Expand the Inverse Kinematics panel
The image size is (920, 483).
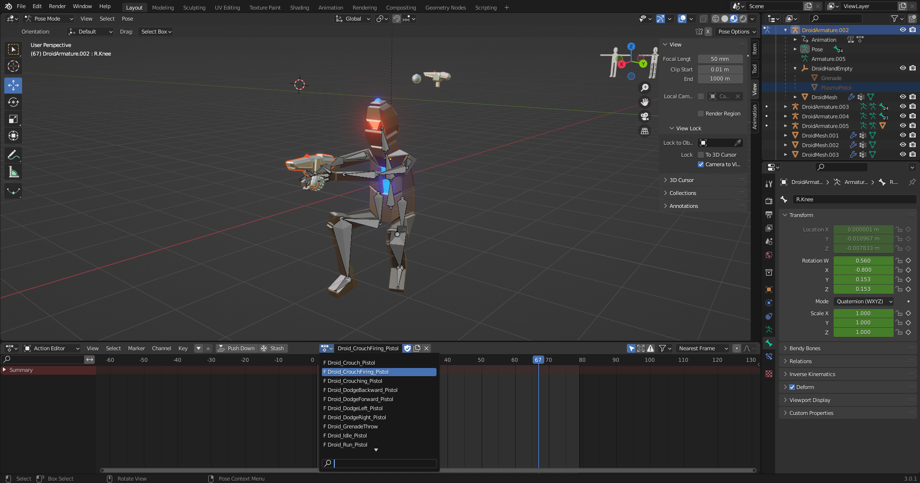point(812,374)
